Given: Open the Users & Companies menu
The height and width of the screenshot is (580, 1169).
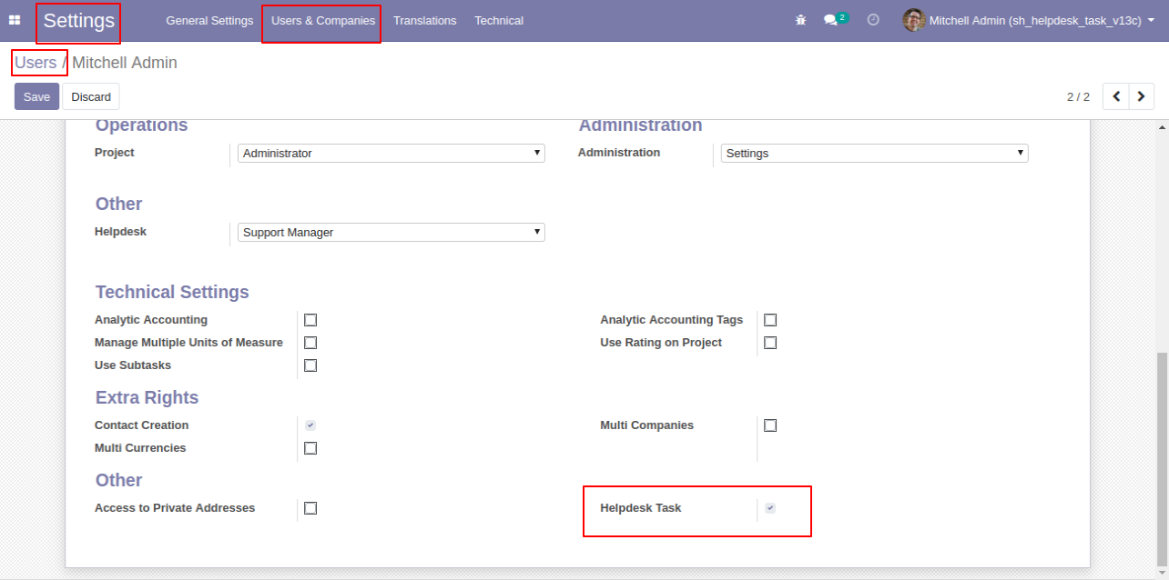Looking at the screenshot, I should coord(323,21).
